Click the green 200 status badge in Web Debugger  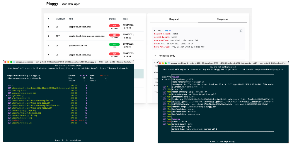pos(114,44)
